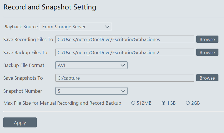Click Browse next to Save Backup Files To
This screenshot has width=224, height=133.
[207, 52]
